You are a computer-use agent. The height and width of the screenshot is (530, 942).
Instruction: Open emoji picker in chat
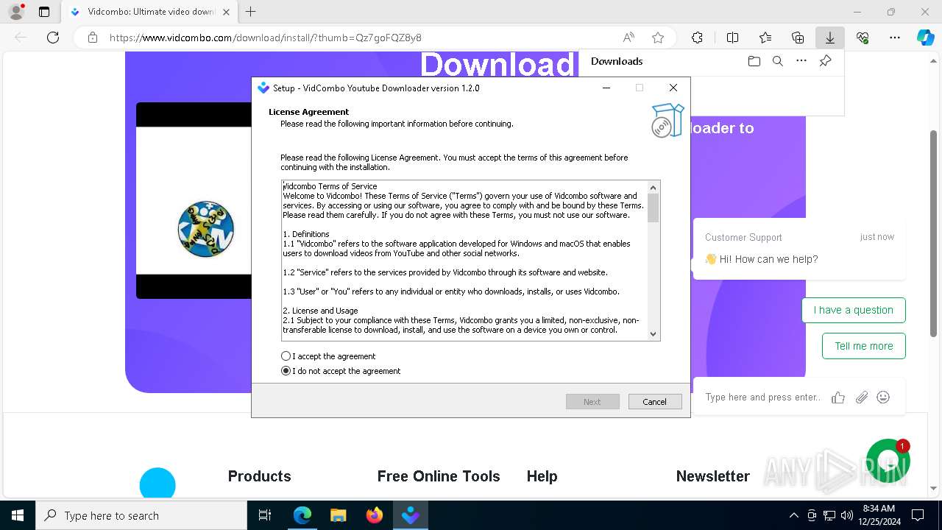883,397
